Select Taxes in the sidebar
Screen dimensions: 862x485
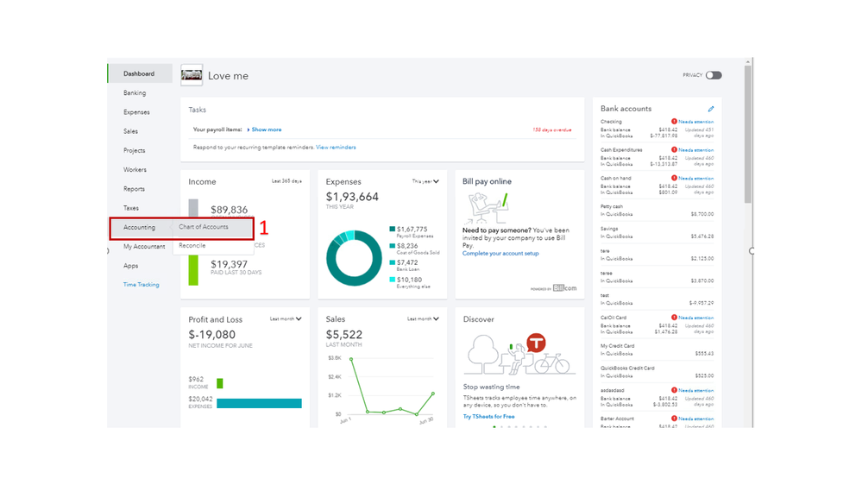click(131, 208)
